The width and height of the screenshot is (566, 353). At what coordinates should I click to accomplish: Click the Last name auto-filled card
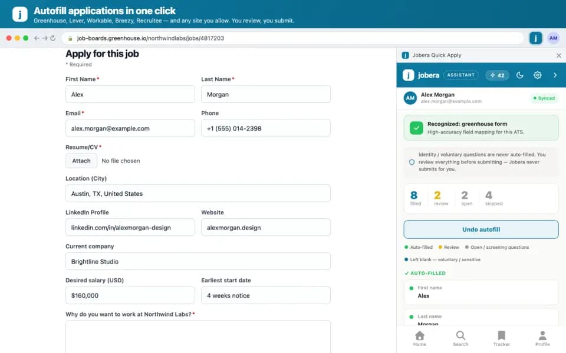(481, 317)
